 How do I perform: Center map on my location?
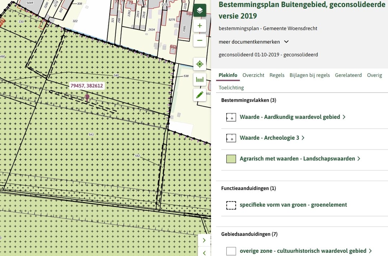[x=200, y=64]
